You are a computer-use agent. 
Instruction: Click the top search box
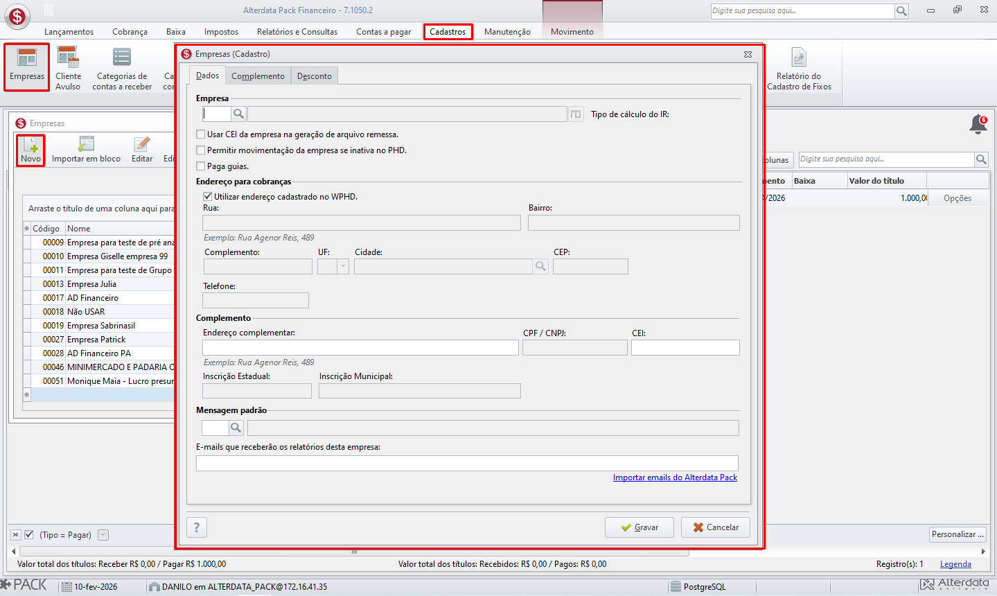point(802,11)
